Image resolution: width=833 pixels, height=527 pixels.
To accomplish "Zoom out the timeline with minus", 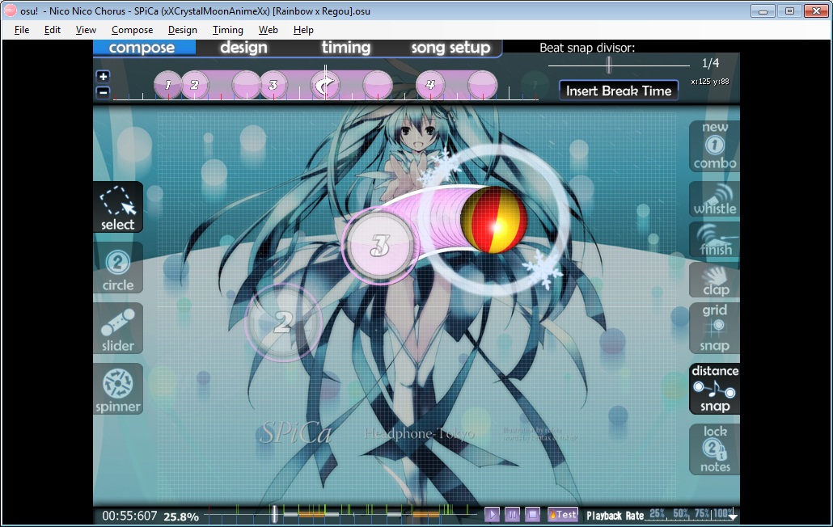I will (103, 92).
